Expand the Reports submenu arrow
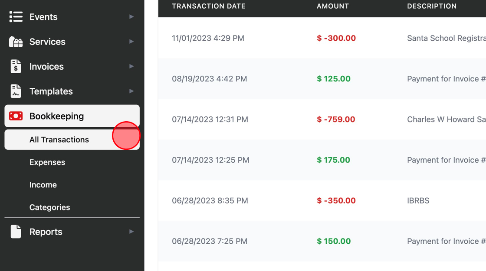 (x=131, y=232)
